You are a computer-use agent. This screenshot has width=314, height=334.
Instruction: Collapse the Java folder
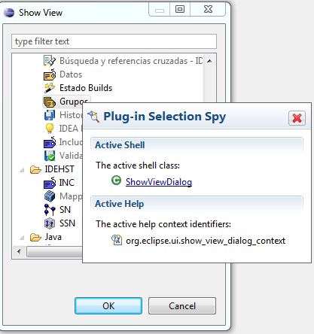(x=22, y=238)
